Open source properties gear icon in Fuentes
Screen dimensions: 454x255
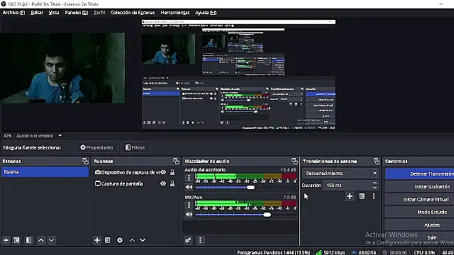point(120,240)
